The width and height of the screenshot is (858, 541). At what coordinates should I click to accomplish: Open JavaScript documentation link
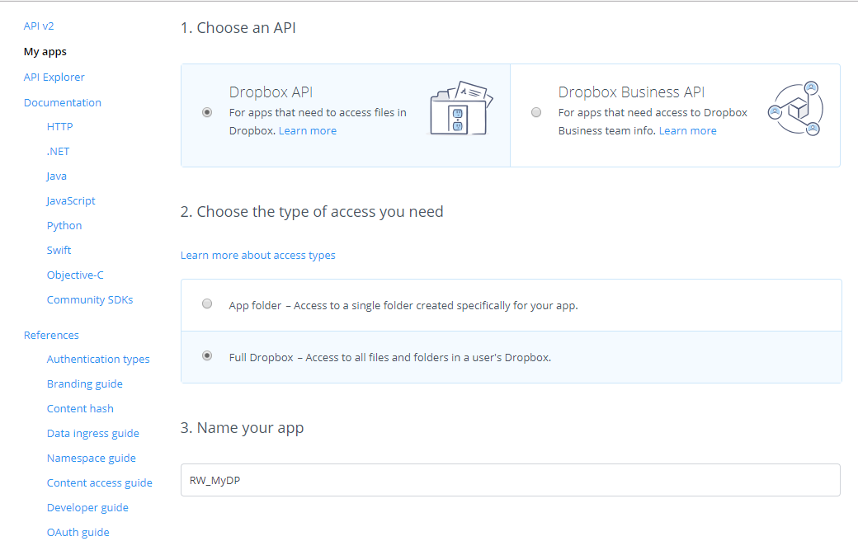[71, 200]
